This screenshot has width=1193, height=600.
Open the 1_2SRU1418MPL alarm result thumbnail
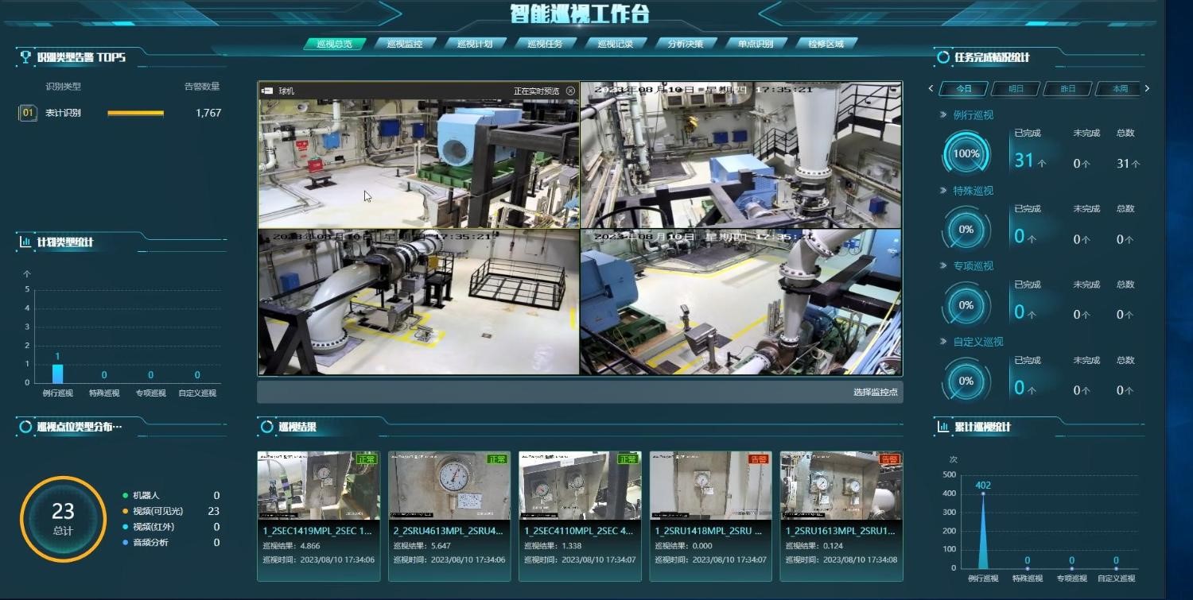click(x=710, y=485)
